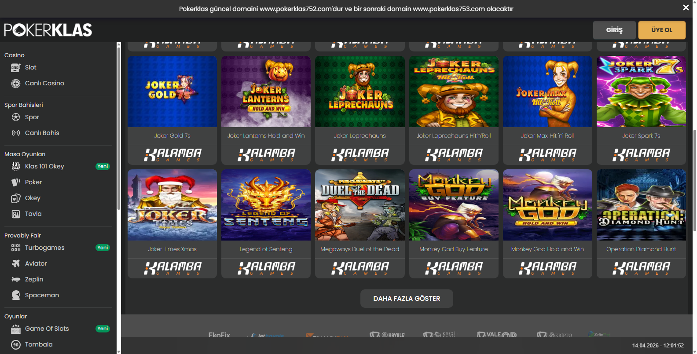This screenshot has width=697, height=354.
Task: Open Joker Lanterns Hold and Win thumbnail
Action: [x=266, y=91]
